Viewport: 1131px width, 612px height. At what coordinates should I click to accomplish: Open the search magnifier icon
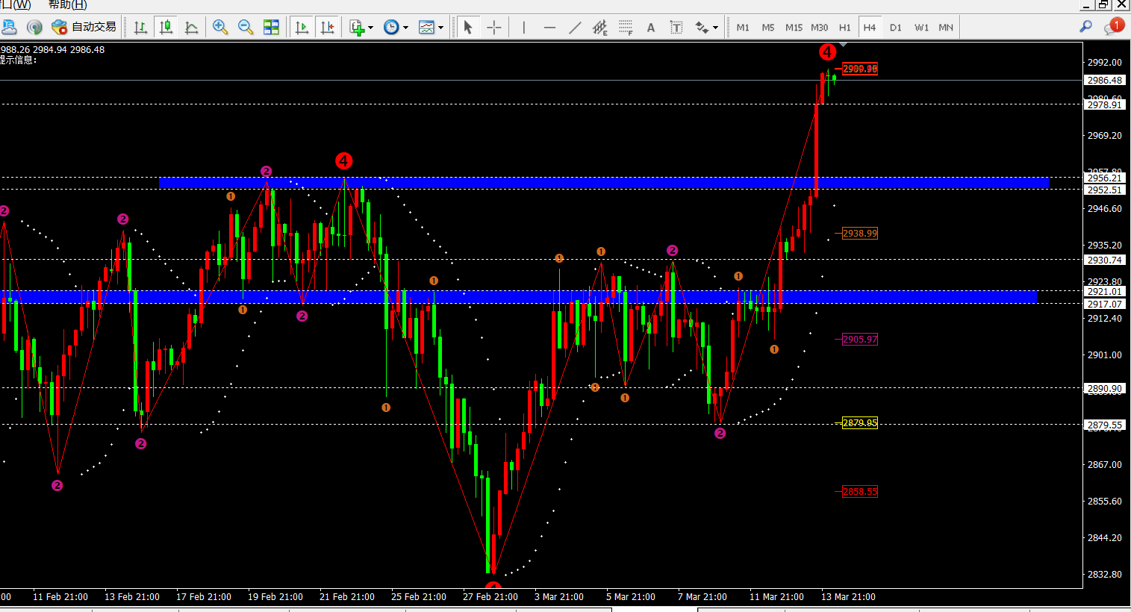pyautogui.click(x=1085, y=27)
